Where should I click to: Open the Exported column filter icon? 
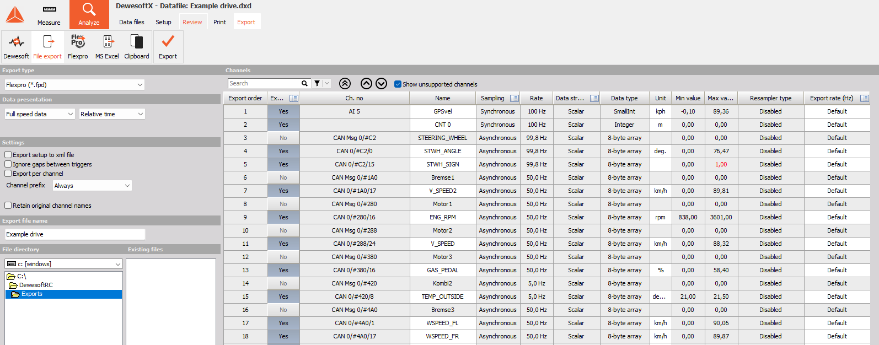[x=294, y=98]
